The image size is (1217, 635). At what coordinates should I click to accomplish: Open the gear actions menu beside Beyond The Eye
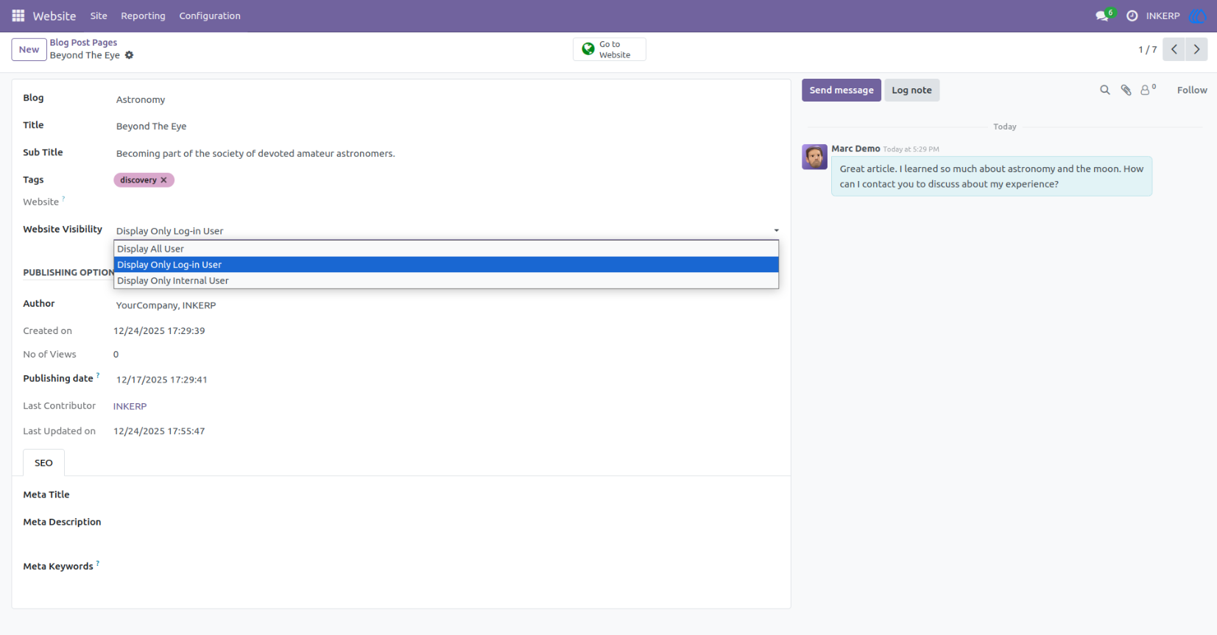130,55
